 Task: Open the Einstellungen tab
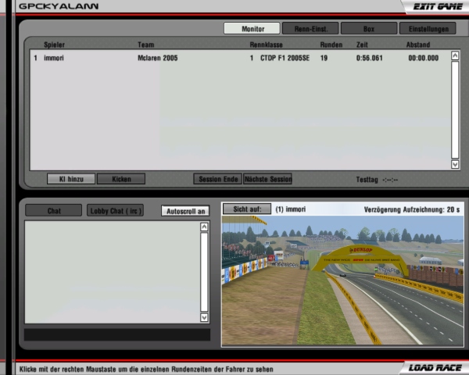click(428, 29)
